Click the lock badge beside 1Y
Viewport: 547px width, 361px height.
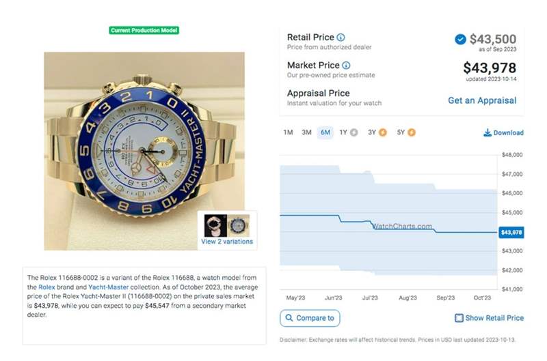tap(353, 132)
